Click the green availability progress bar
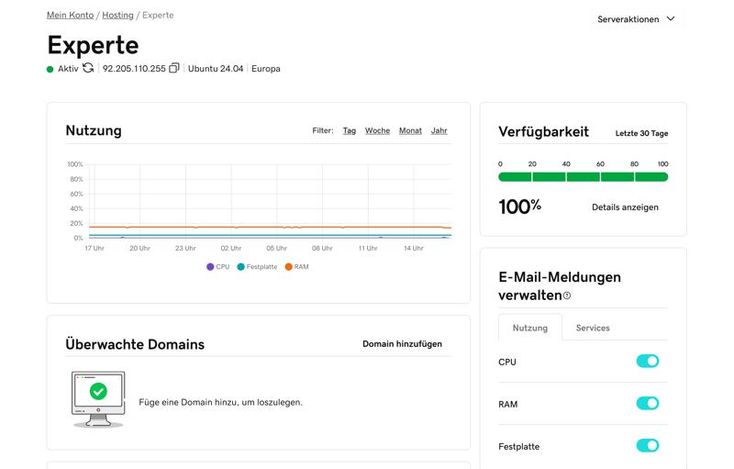The height and width of the screenshot is (469, 734). [583, 177]
